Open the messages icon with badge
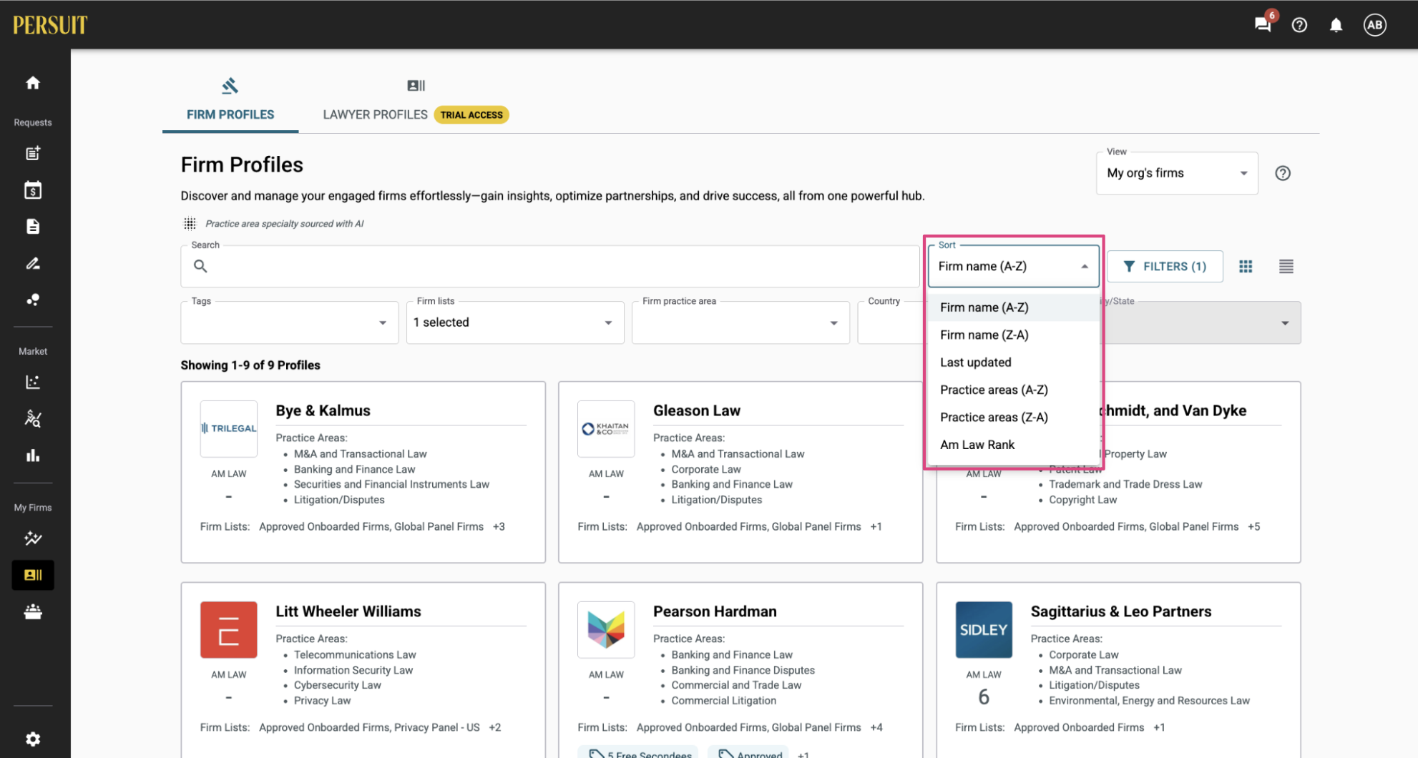This screenshot has height=758, width=1418. click(x=1263, y=24)
